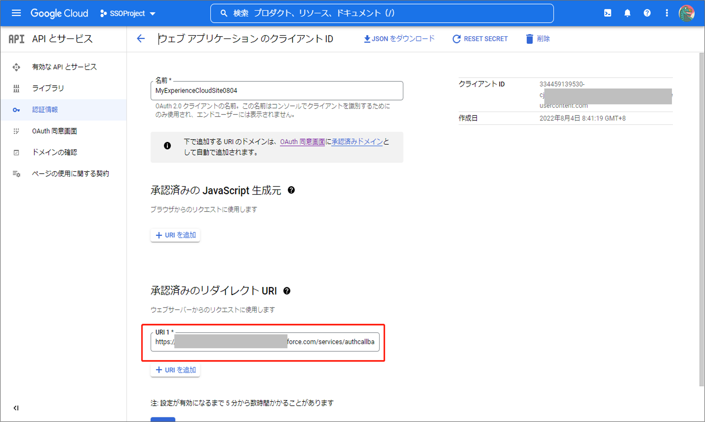Open the hamburger navigation menu
705x422 pixels.
16,13
